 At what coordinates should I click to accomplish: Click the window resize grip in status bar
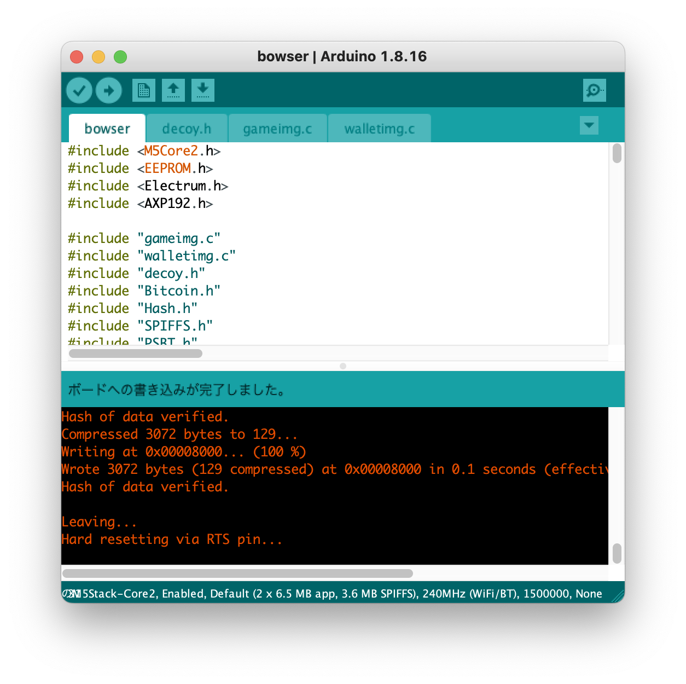click(617, 596)
